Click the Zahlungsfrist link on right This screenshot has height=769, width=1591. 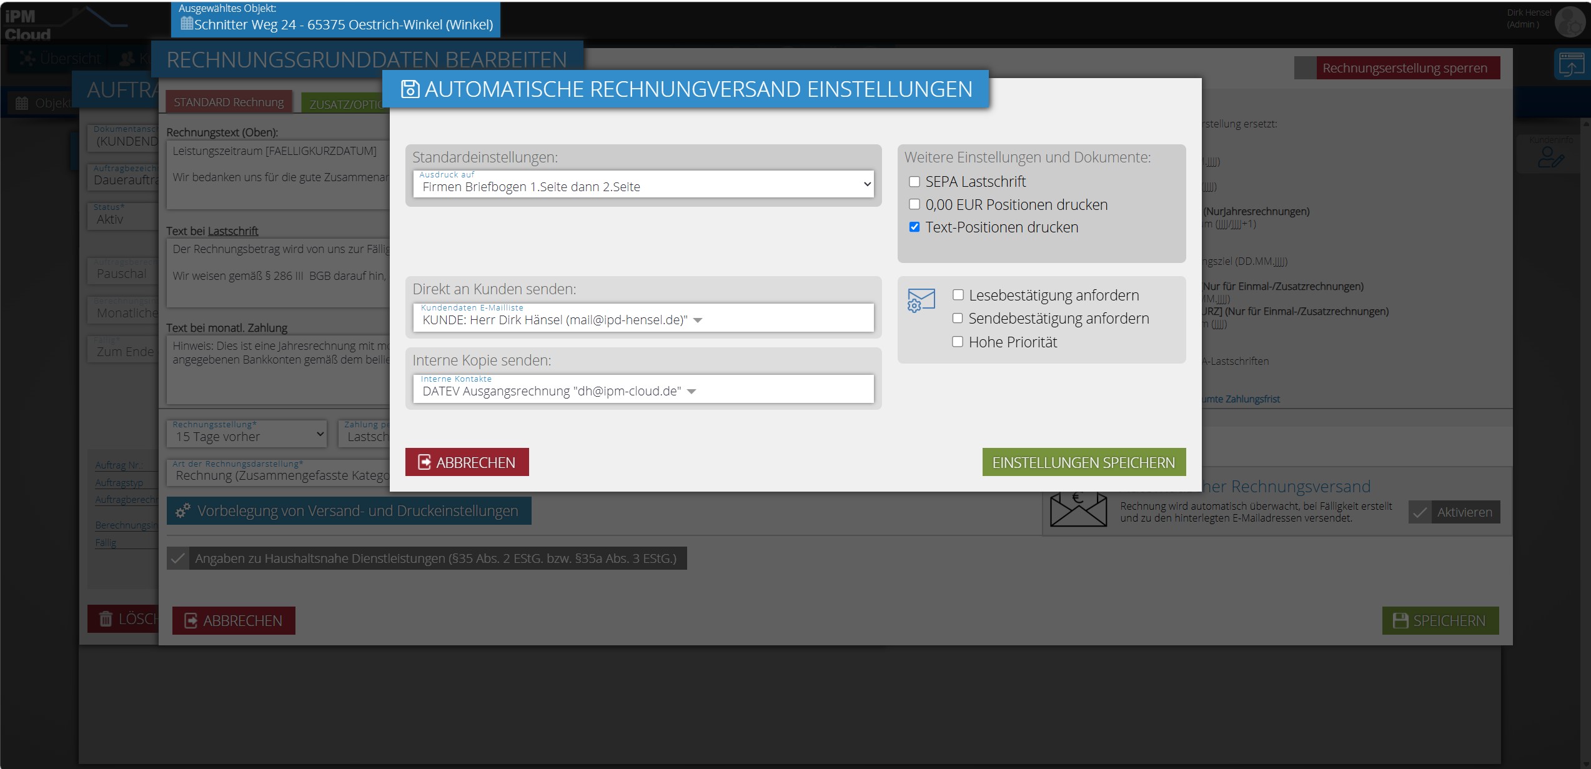tap(1241, 399)
